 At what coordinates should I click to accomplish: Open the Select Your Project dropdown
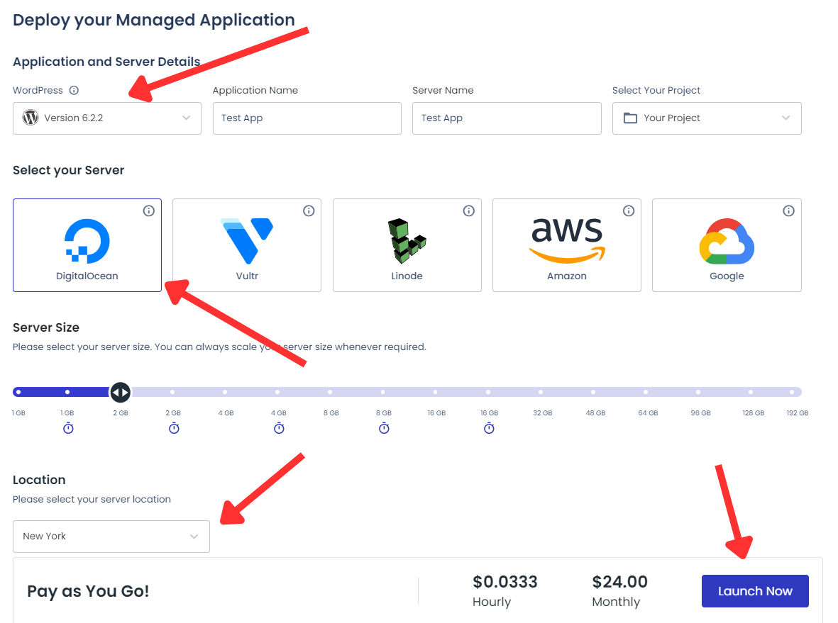pyautogui.click(x=707, y=118)
